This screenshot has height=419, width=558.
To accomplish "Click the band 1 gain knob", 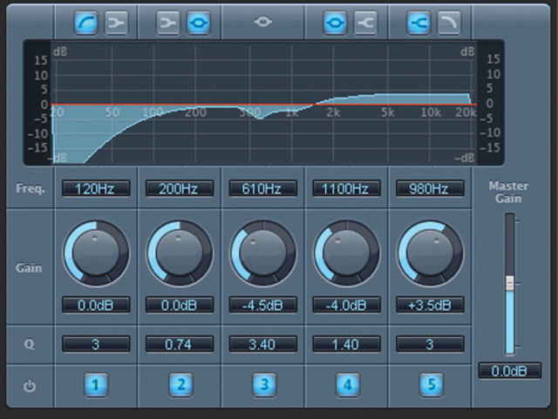I will click(96, 253).
